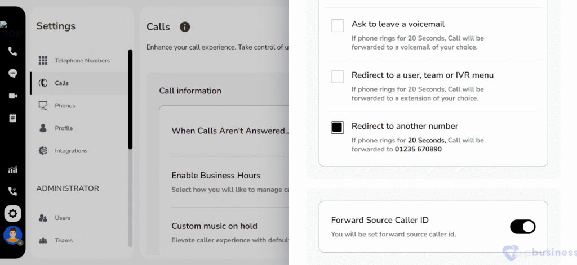Open the notes clipboard icon
This screenshot has width=577, height=265.
tap(12, 118)
